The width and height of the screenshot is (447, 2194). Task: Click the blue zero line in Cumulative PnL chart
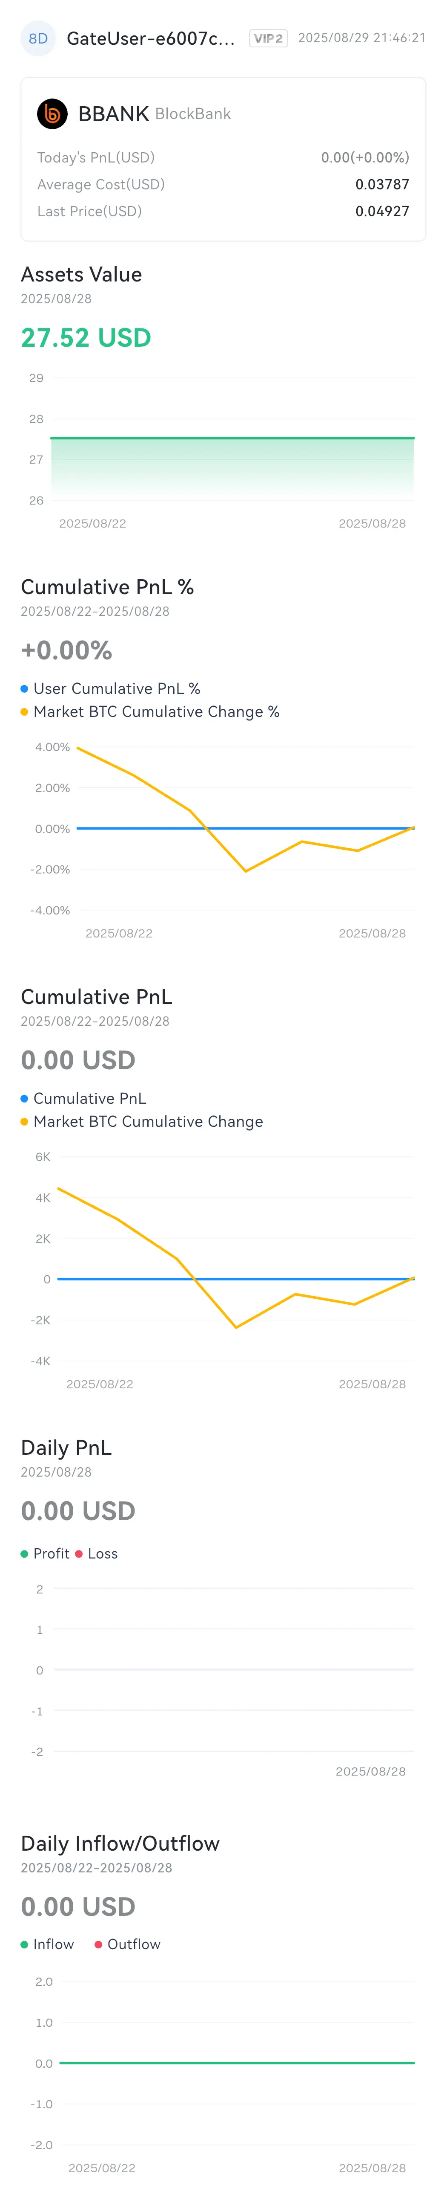[235, 1278]
